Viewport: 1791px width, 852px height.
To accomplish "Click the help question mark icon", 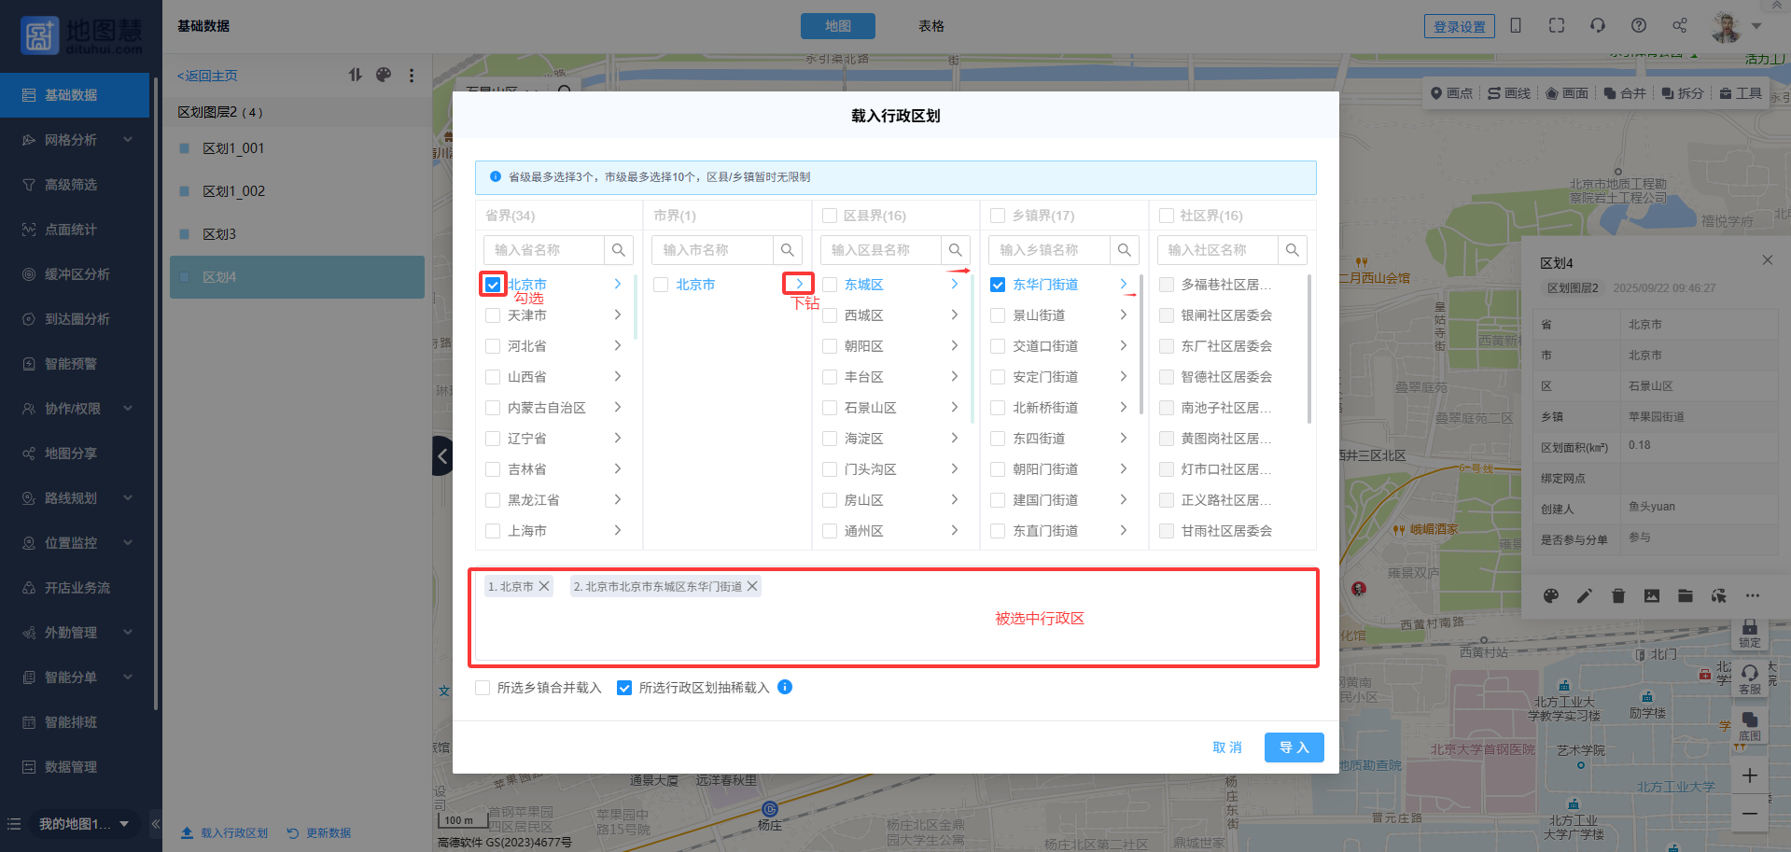I will [1638, 26].
